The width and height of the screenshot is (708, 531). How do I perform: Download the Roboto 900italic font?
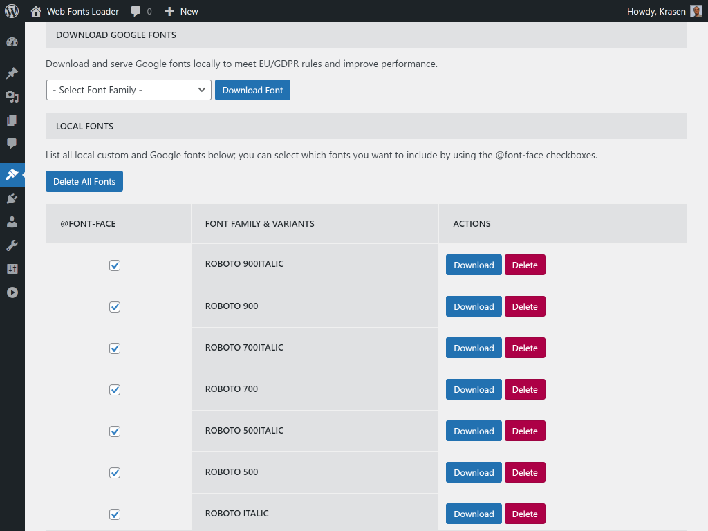coord(474,265)
